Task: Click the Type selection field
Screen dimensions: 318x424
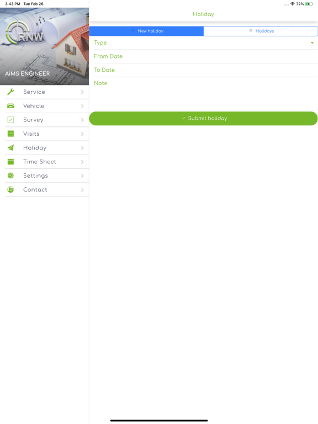Action: point(205,43)
